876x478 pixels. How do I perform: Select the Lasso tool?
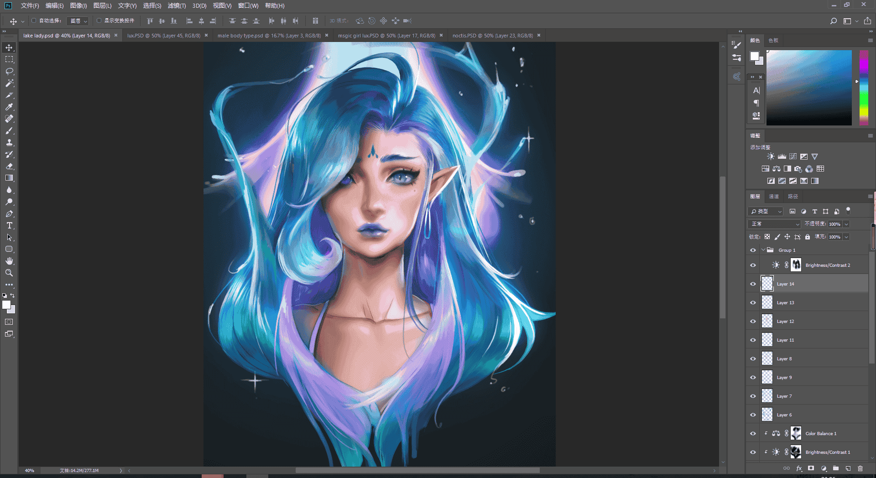pos(9,71)
